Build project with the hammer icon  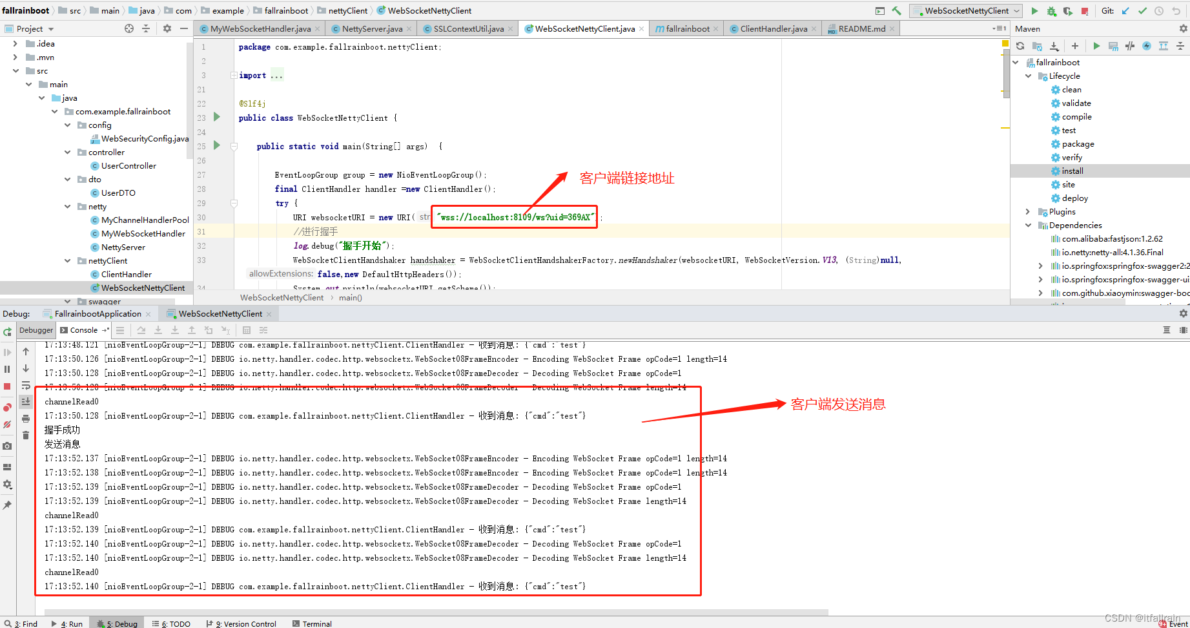(896, 11)
